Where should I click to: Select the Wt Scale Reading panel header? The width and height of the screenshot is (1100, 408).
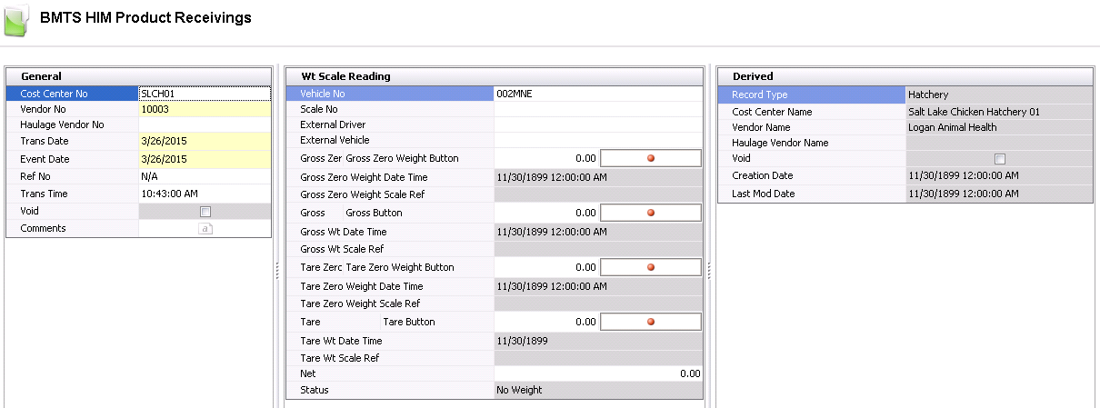[495, 76]
